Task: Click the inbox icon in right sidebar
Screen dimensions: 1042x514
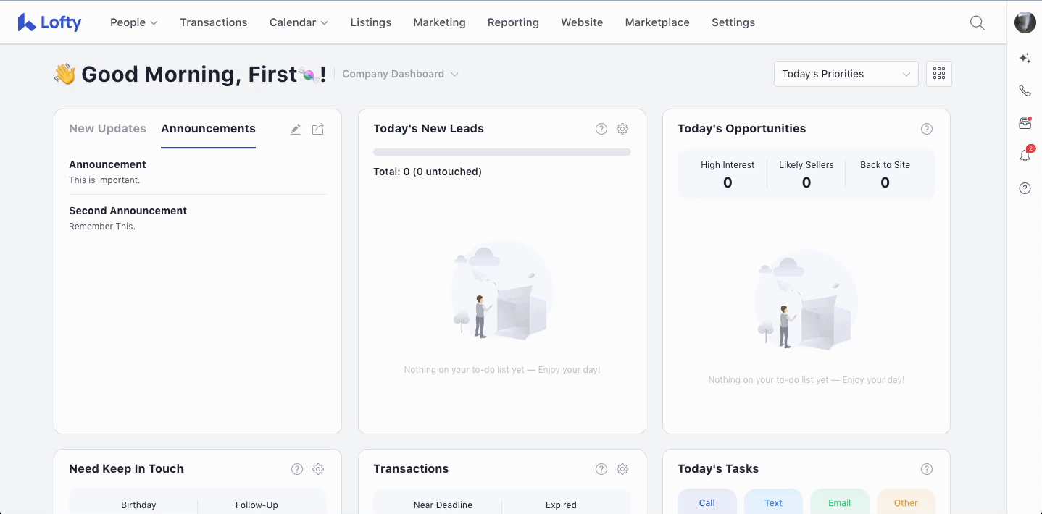Action: click(x=1025, y=123)
